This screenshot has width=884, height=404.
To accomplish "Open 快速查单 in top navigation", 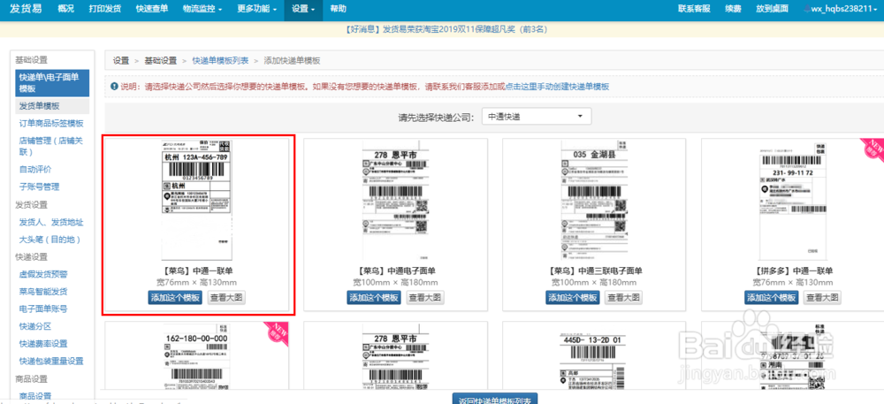I will point(152,9).
